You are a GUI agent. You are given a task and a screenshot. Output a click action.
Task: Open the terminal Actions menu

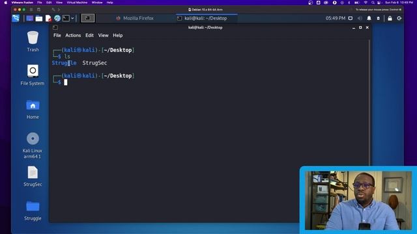73,35
